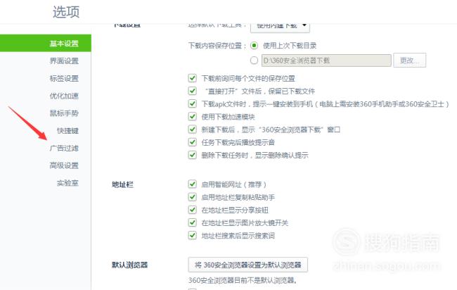This screenshot has width=457, height=290.
Task: Click the 默认浏览器 section heading
Action: click(129, 265)
